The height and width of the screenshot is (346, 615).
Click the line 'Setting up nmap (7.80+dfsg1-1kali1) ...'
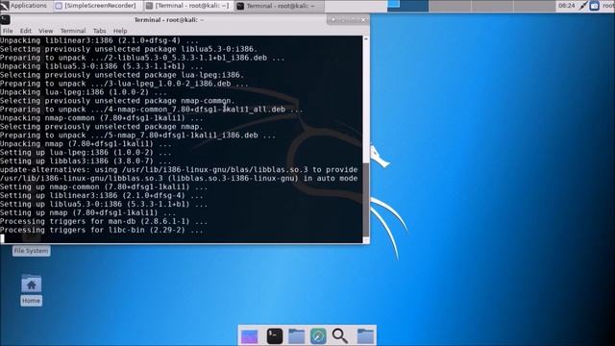[87, 212]
